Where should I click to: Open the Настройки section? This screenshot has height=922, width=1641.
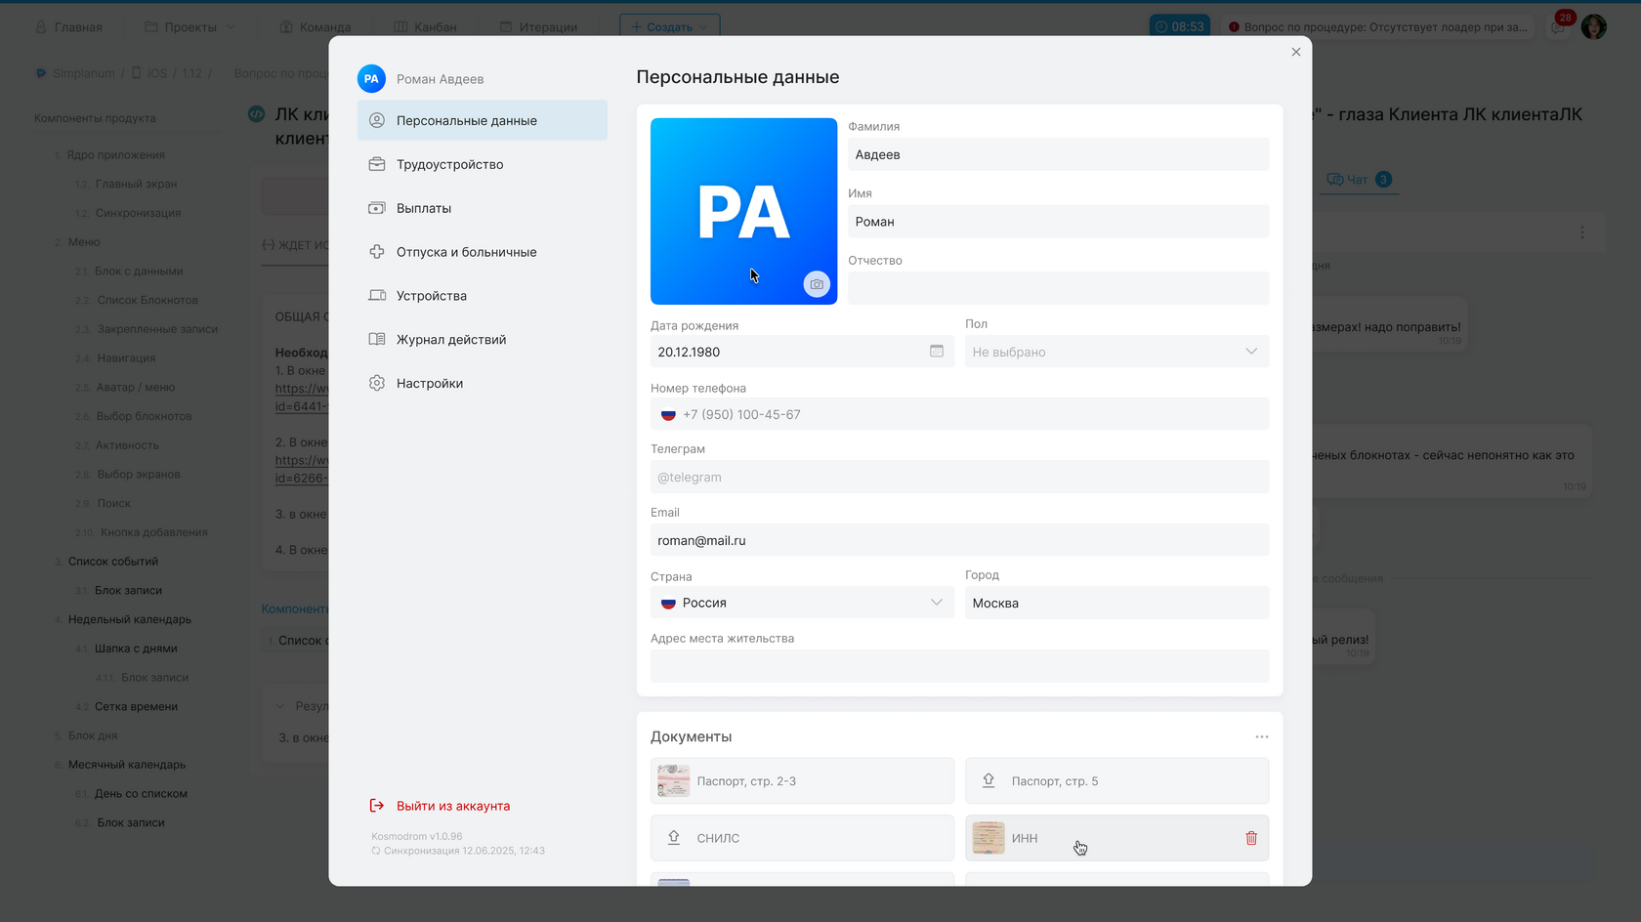482,383
